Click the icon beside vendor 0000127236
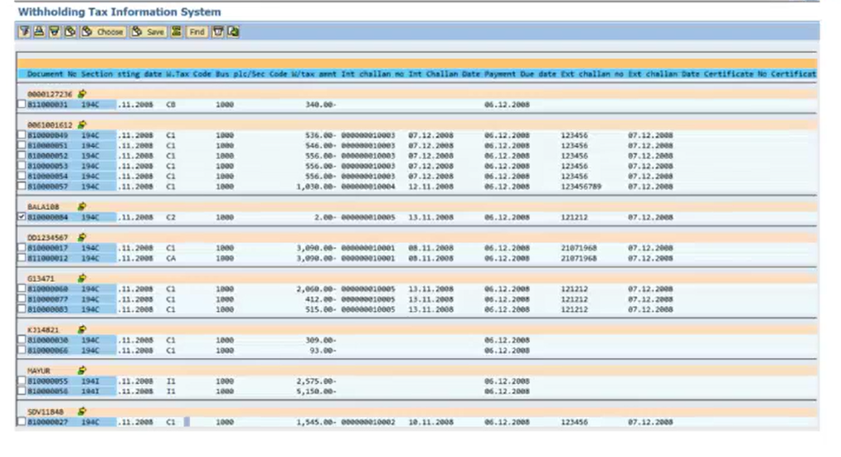The image size is (841, 457). pos(81,94)
